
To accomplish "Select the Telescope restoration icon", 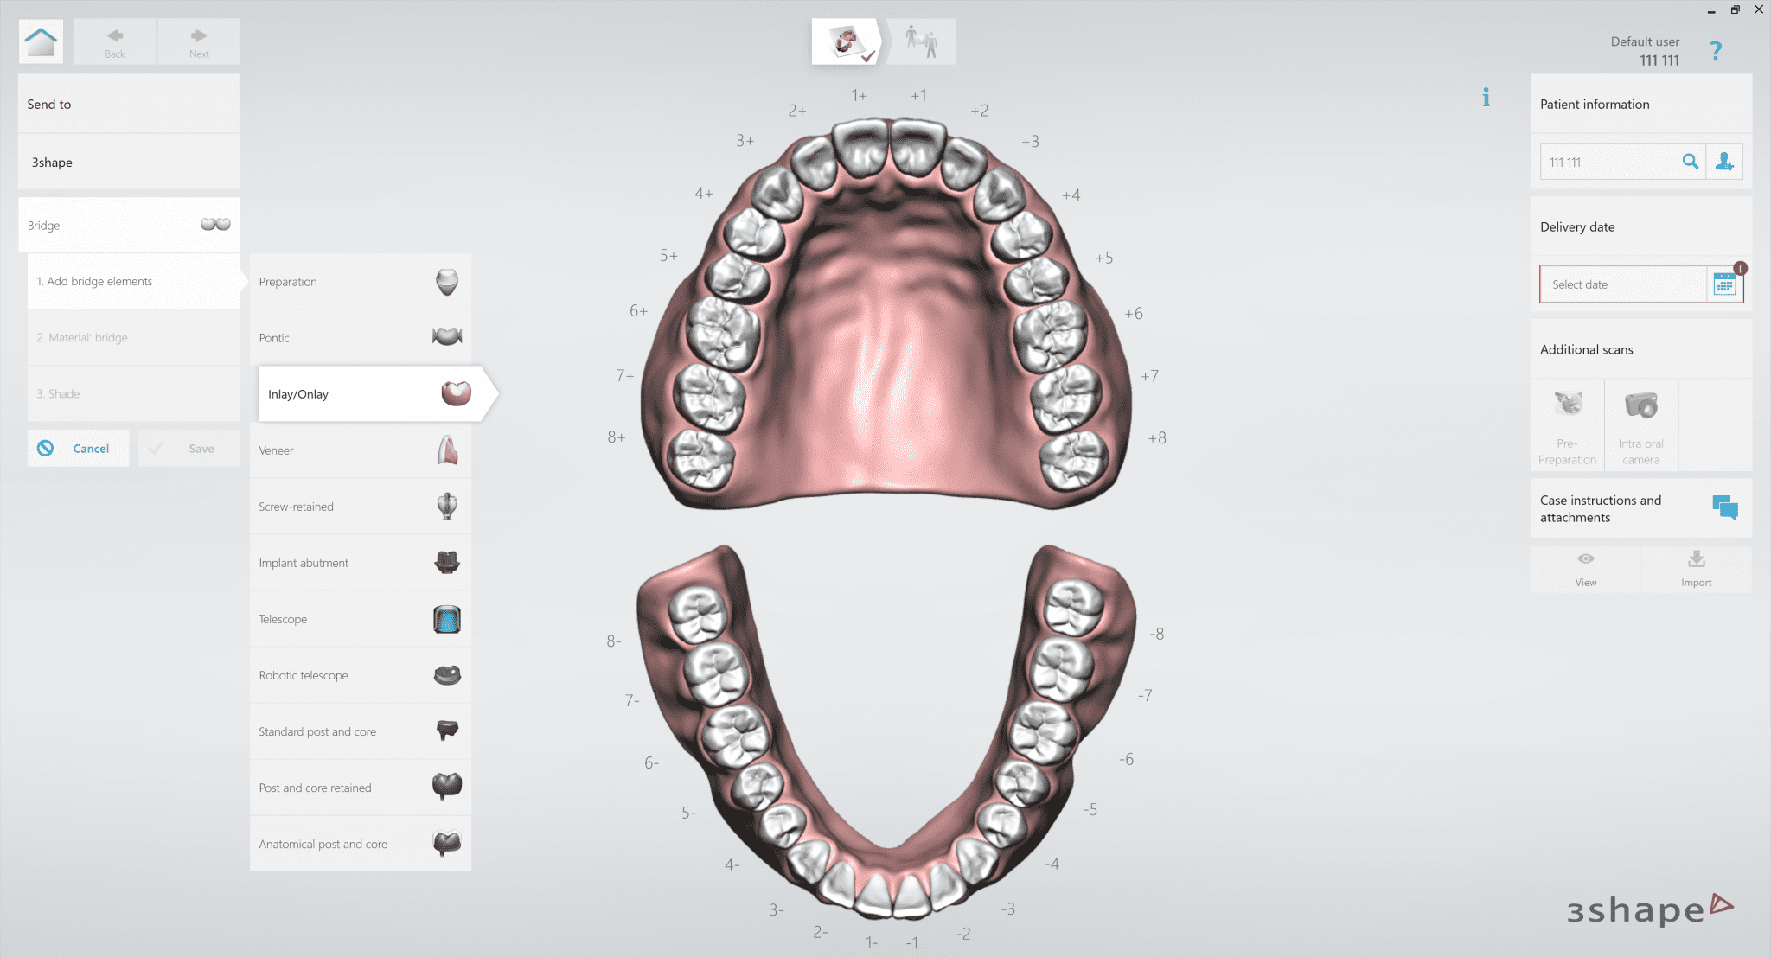I will 446,619.
